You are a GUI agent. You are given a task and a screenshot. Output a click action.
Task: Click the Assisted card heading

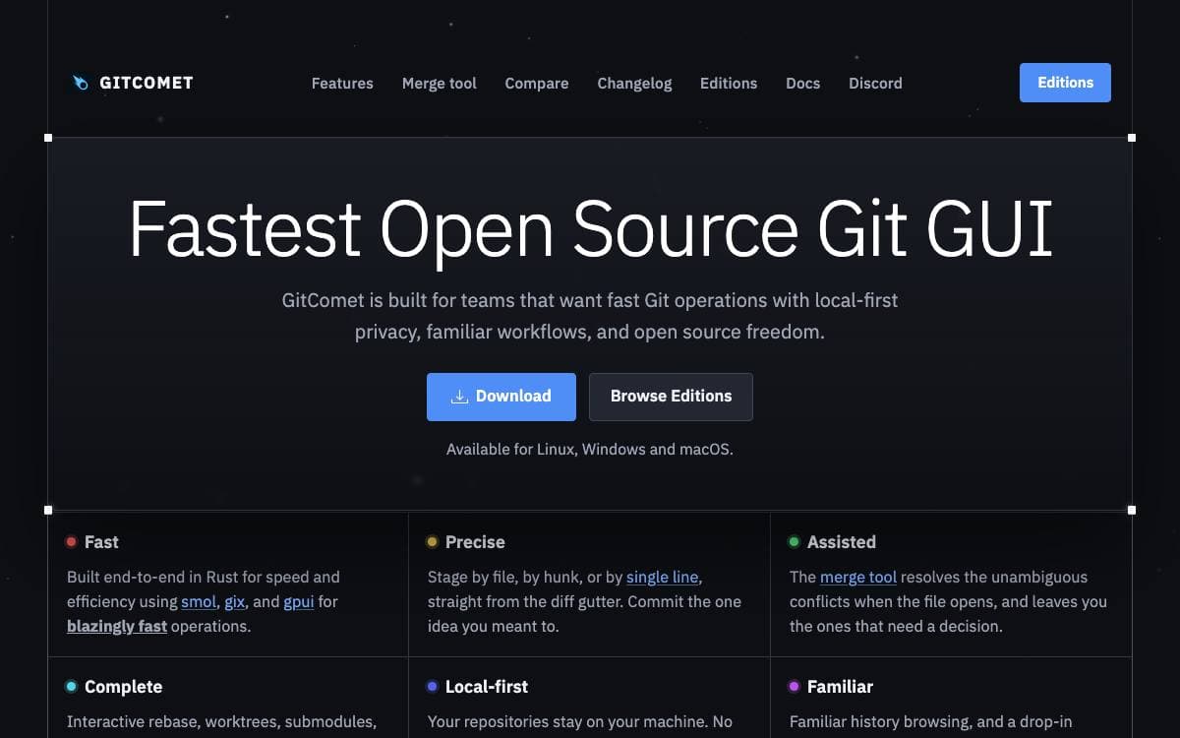pos(842,542)
